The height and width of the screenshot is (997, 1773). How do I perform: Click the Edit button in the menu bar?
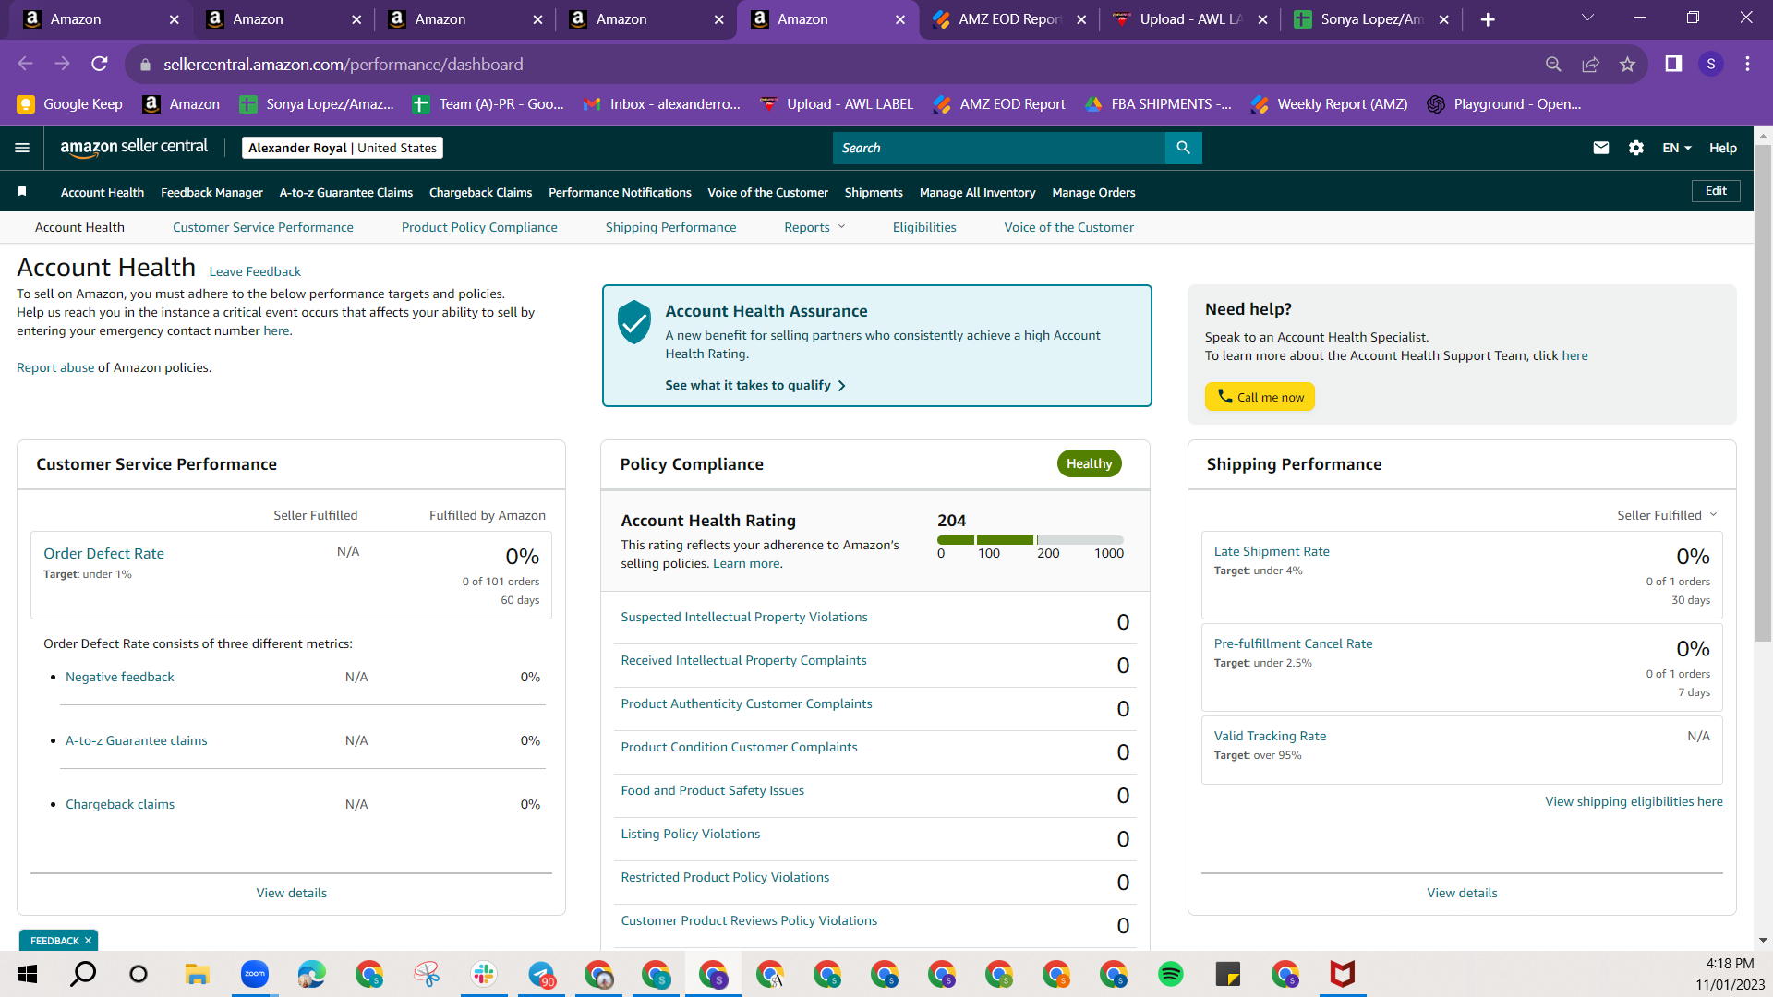coord(1716,191)
